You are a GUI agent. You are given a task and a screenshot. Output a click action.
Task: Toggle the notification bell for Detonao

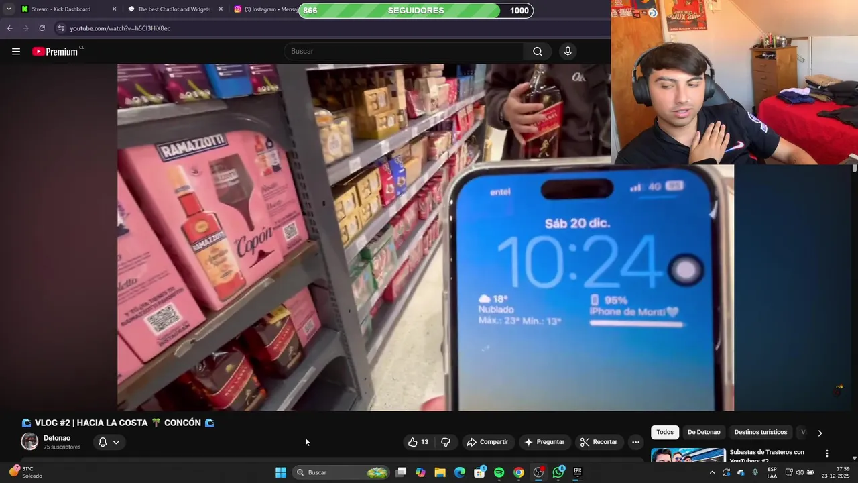tap(103, 442)
